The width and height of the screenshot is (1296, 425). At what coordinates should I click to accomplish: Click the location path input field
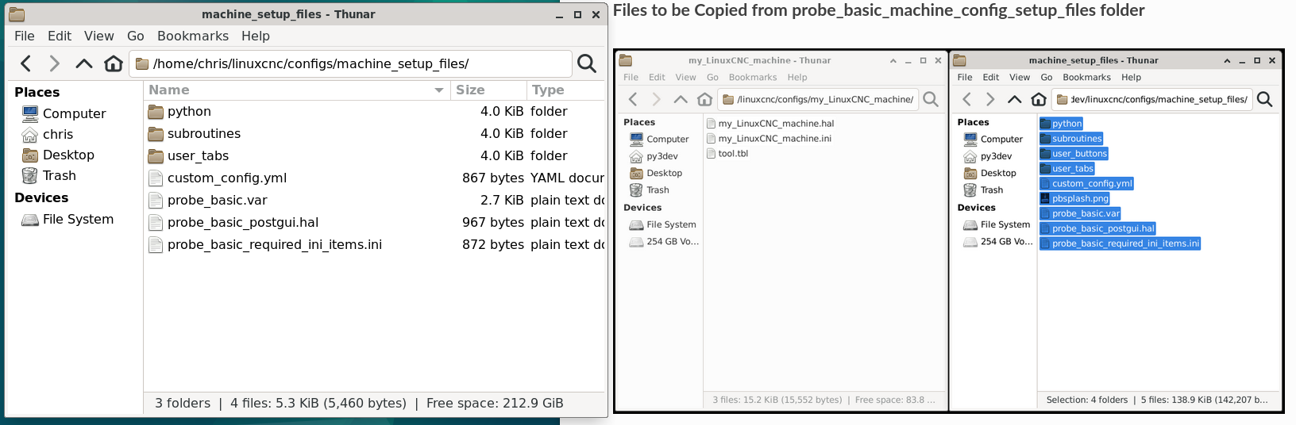(x=350, y=63)
